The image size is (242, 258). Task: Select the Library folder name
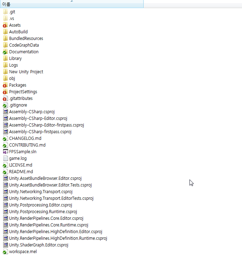(x=15, y=59)
